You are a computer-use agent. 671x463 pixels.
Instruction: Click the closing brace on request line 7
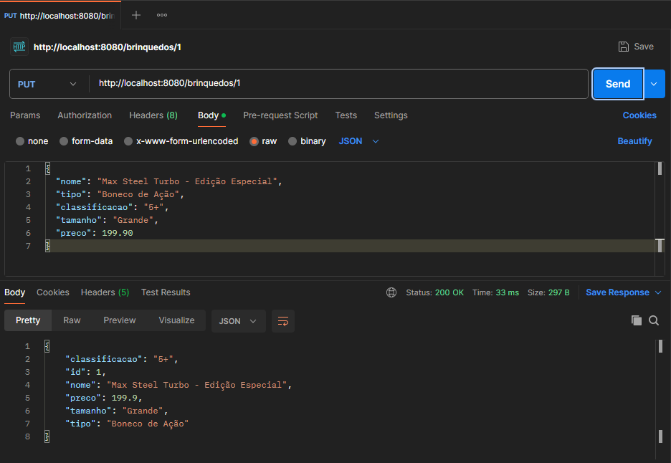(x=47, y=246)
